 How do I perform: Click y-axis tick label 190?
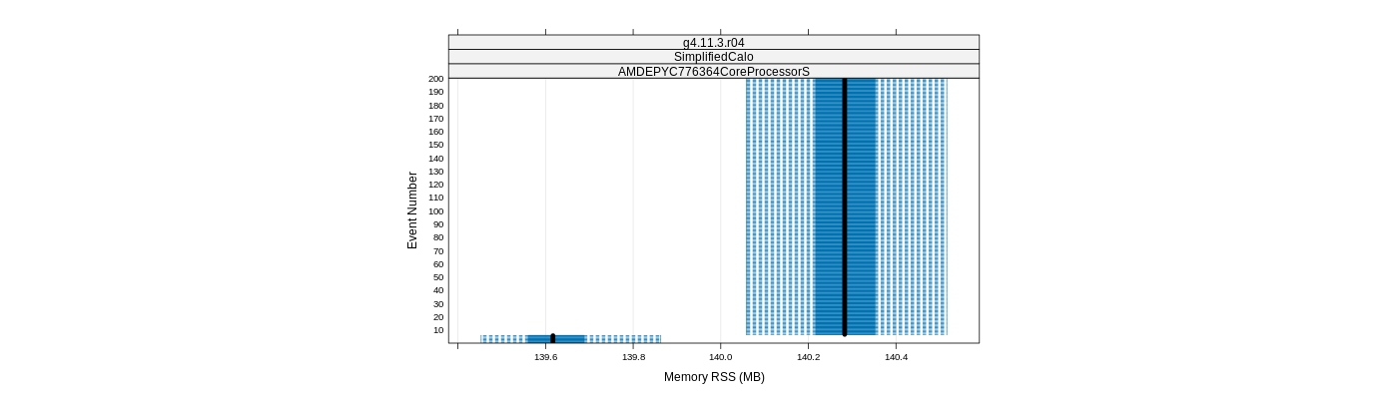(435, 92)
